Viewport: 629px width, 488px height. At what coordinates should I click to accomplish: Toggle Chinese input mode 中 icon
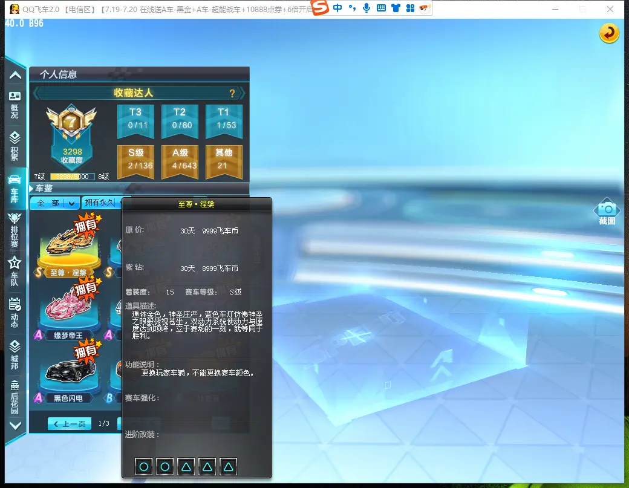coord(337,8)
